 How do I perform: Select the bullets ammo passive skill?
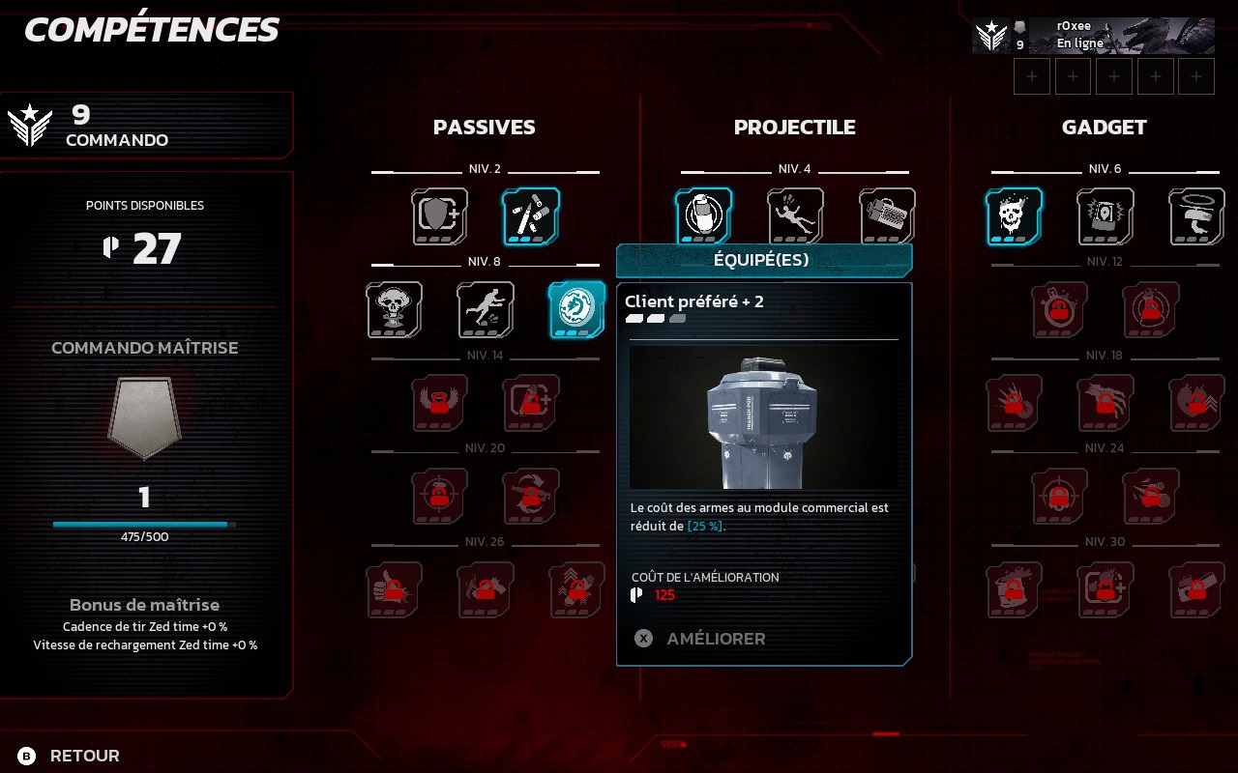click(531, 216)
